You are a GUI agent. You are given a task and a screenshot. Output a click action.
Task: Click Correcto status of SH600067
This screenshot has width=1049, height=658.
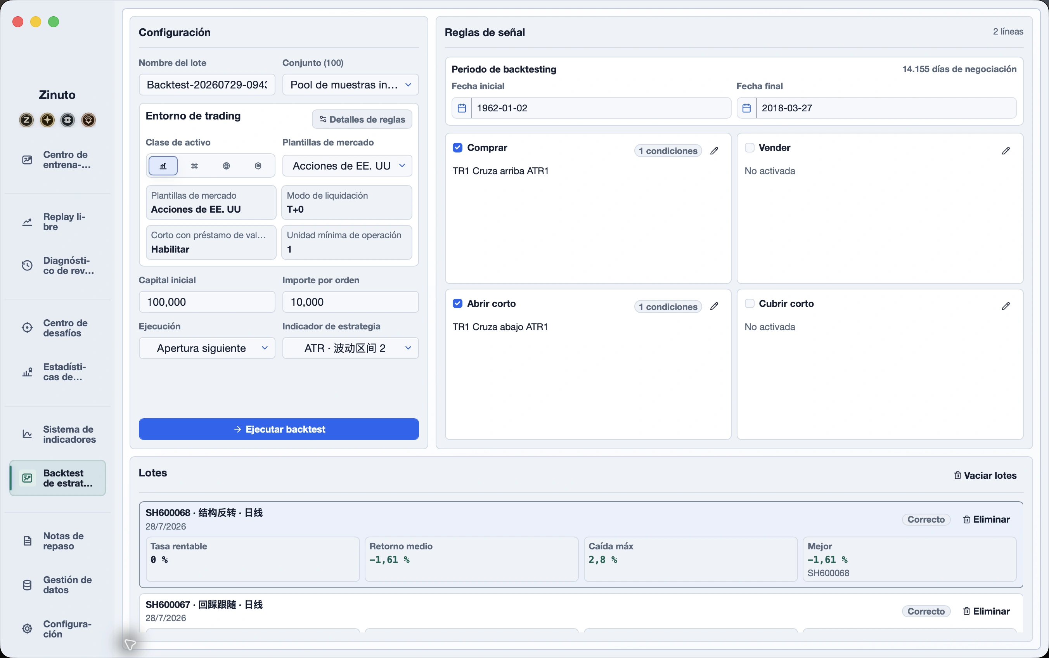click(926, 611)
